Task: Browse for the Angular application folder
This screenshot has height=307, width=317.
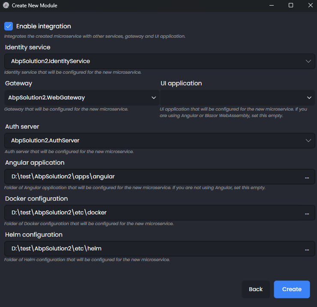Action: coord(307,177)
